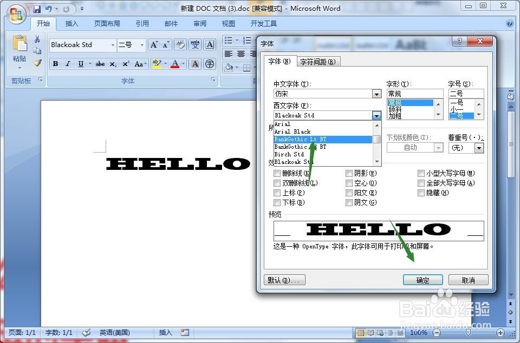520x343 pixels.
Task: Open font dialog launcher in 字体 group
Action: (213, 80)
